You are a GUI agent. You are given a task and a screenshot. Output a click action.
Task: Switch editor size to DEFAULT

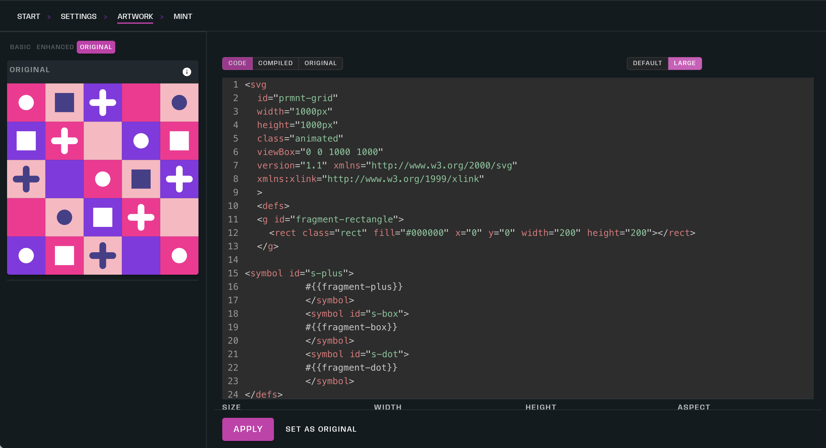coord(647,63)
